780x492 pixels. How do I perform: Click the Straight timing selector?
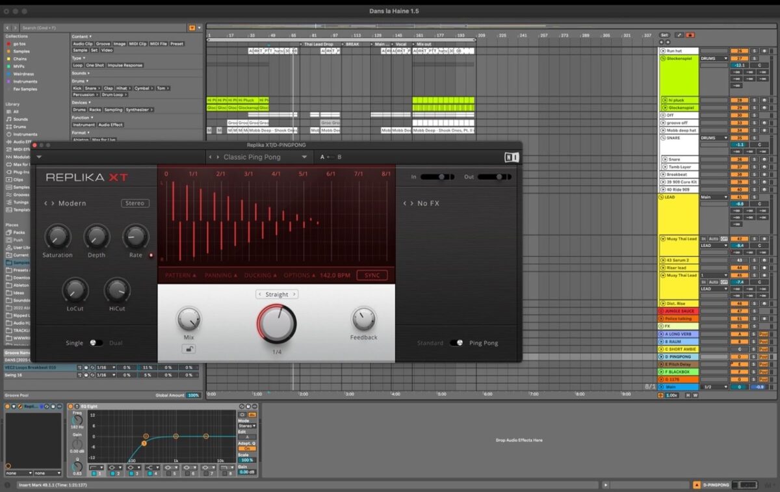click(276, 294)
